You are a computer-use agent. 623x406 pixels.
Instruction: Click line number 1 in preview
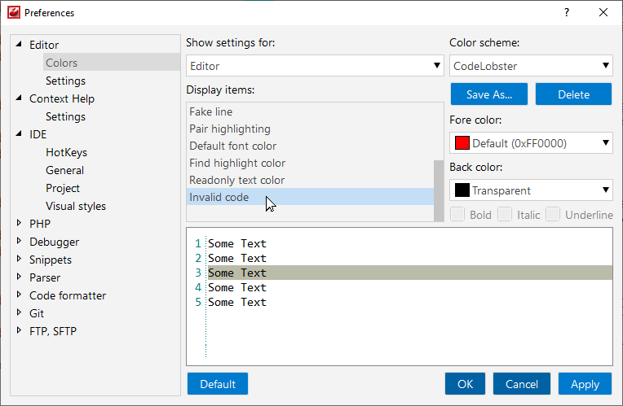click(x=198, y=243)
